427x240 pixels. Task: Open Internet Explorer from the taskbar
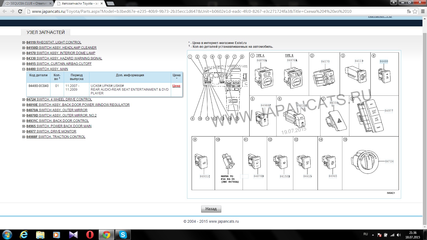[24, 235]
